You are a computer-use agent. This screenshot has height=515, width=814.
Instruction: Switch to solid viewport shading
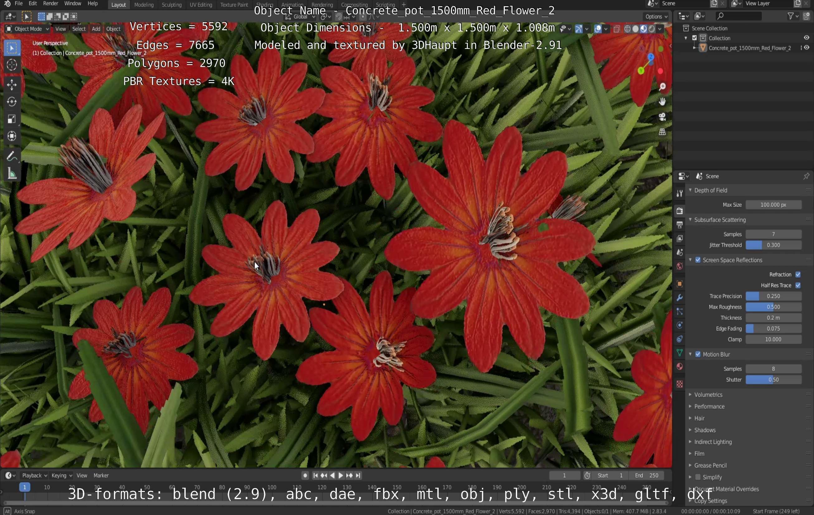tap(635, 29)
